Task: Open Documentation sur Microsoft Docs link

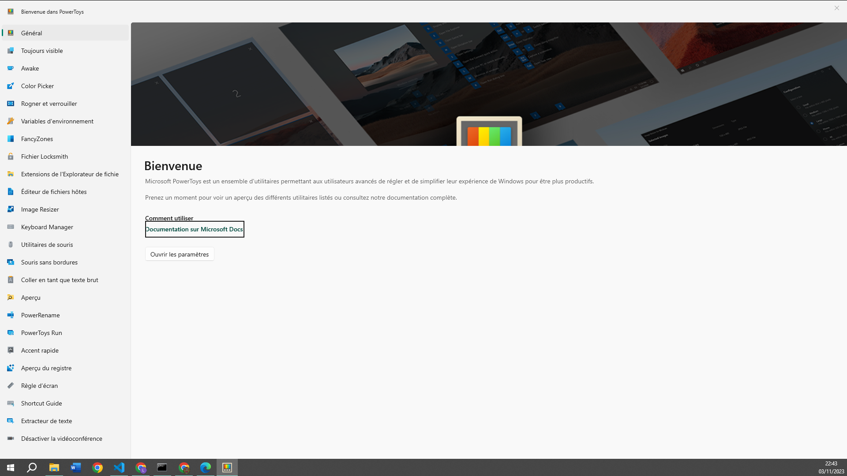Action: tap(195, 229)
